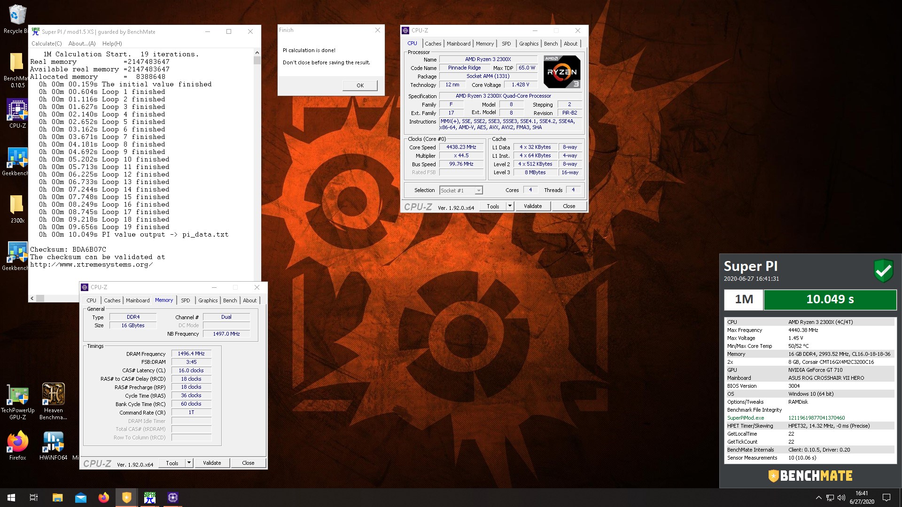
Task: Click Close button in lower CPU-Z window
Action: pos(248,463)
